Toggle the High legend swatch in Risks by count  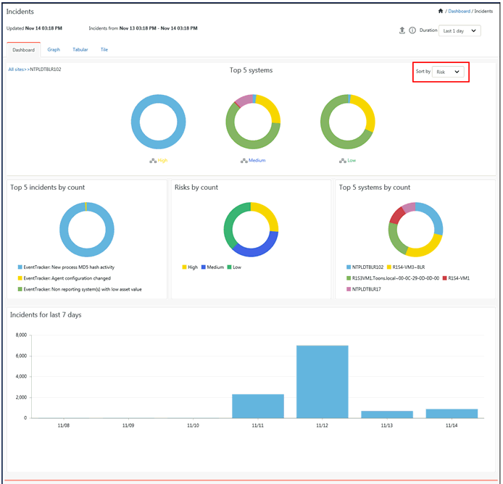pos(184,267)
